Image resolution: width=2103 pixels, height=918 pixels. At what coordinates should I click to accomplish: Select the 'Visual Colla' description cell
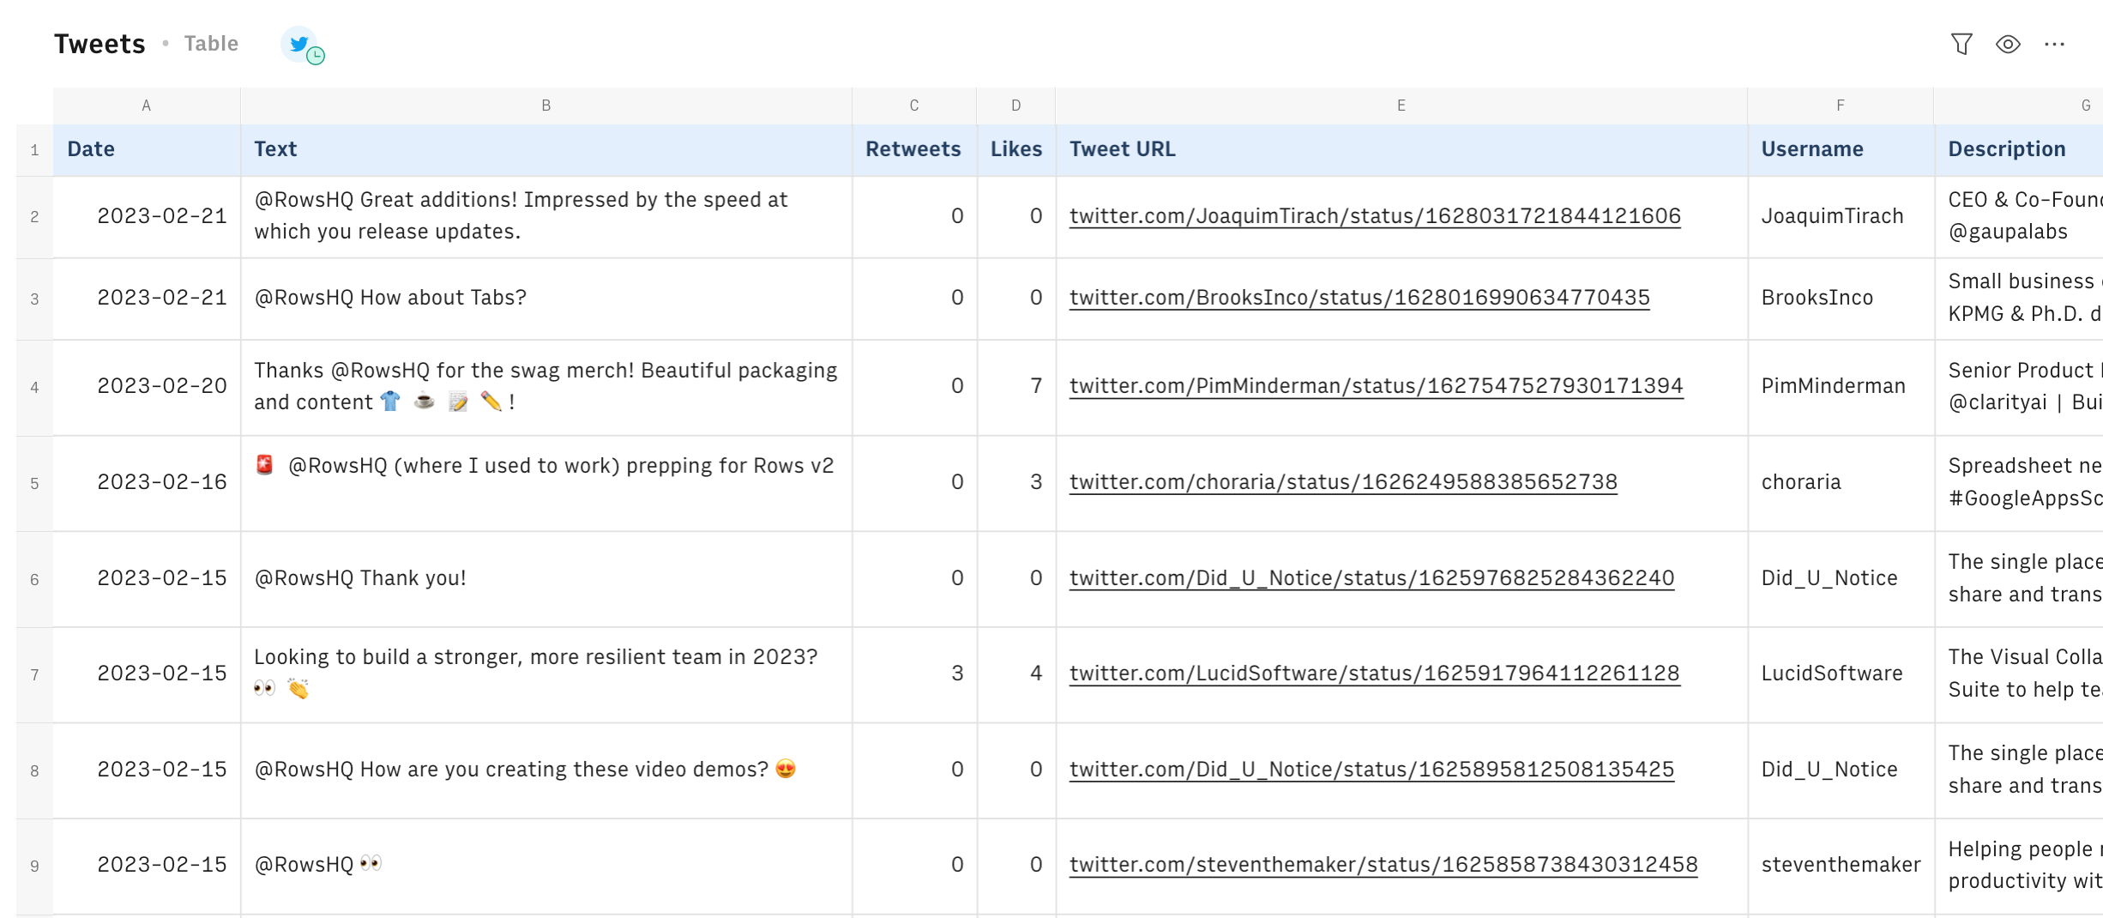2019,675
